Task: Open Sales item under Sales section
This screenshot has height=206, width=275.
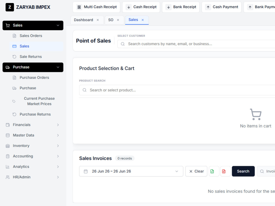Action: pyautogui.click(x=36, y=46)
